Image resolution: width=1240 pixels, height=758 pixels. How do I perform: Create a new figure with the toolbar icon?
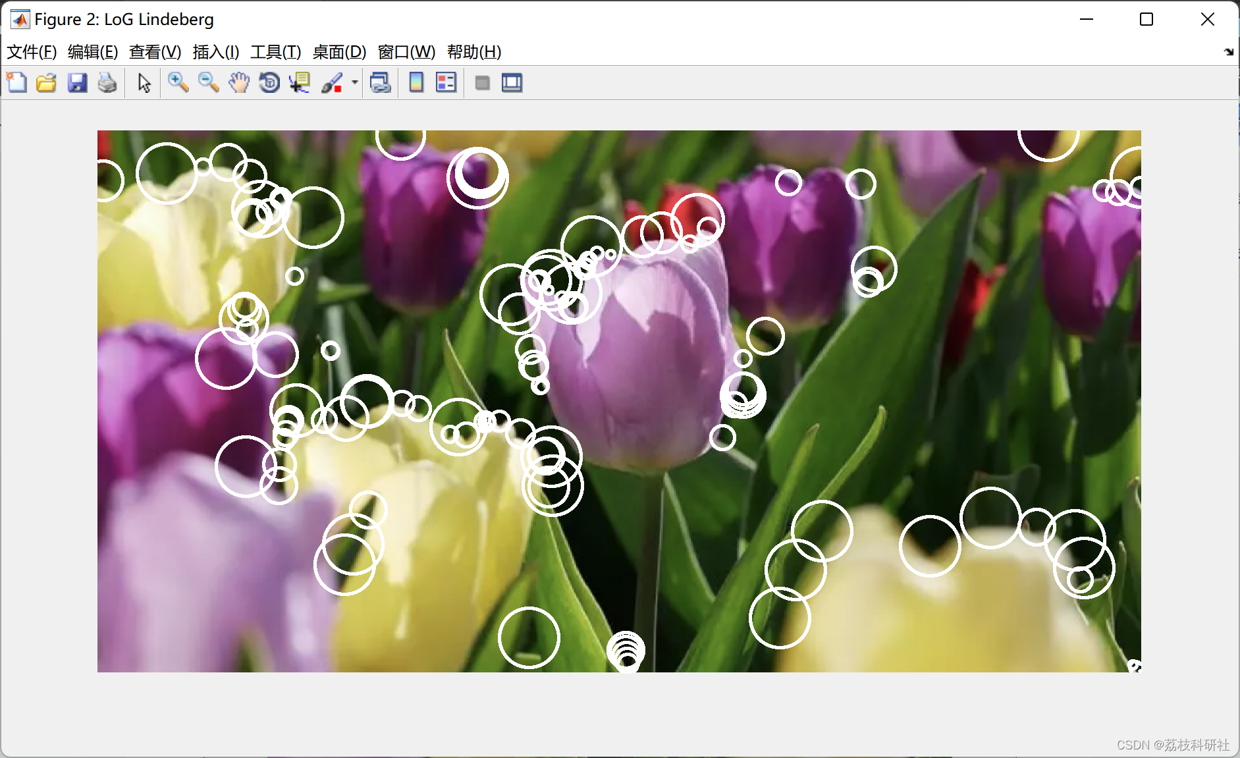16,83
